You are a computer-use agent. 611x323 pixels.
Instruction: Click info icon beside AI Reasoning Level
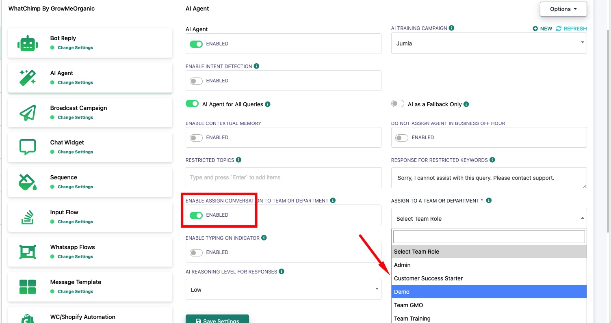(282, 271)
